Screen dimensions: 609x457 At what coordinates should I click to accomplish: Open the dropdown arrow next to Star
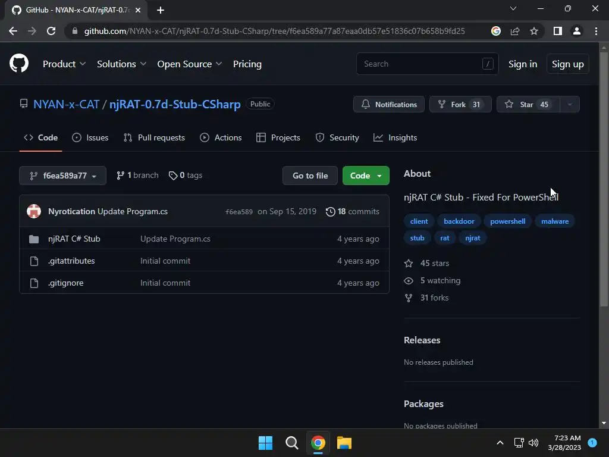click(x=570, y=105)
